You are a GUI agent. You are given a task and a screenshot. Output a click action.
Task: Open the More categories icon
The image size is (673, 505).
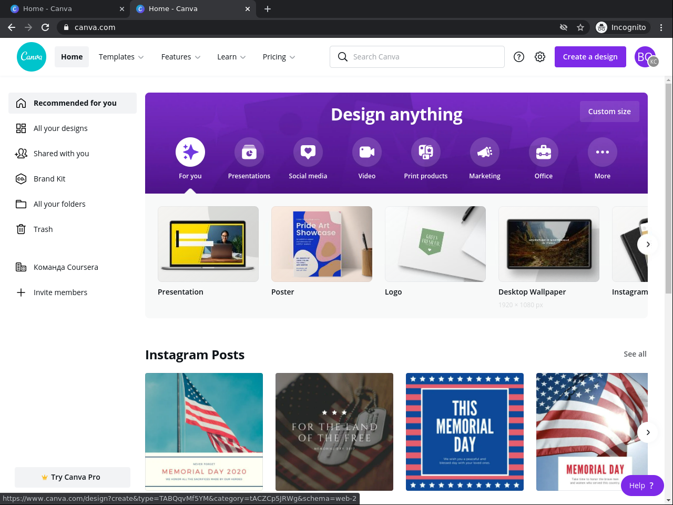coord(603,152)
